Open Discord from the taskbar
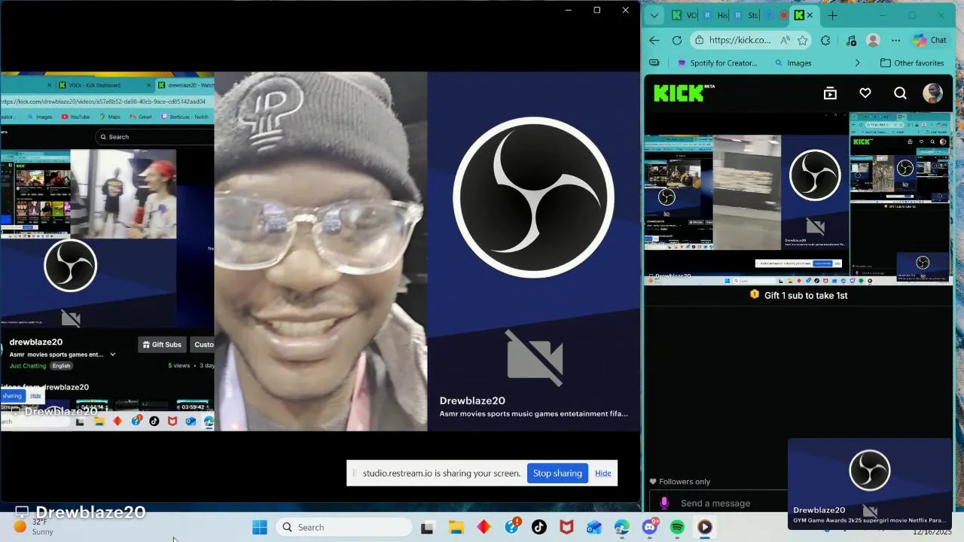The image size is (964, 542). pyautogui.click(x=650, y=528)
